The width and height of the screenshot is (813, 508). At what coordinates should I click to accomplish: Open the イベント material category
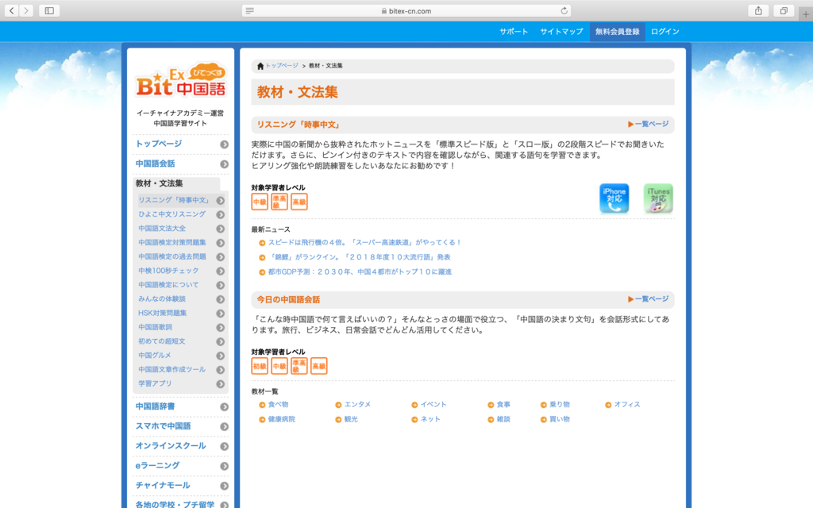click(433, 404)
